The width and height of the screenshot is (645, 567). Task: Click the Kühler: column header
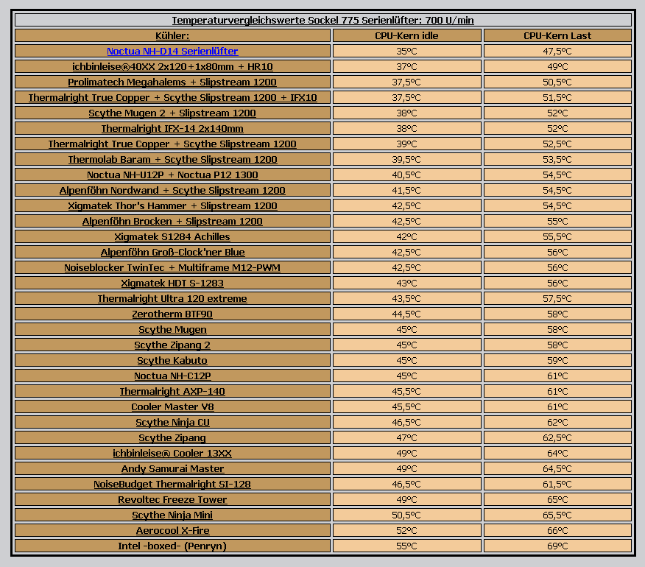(x=172, y=36)
